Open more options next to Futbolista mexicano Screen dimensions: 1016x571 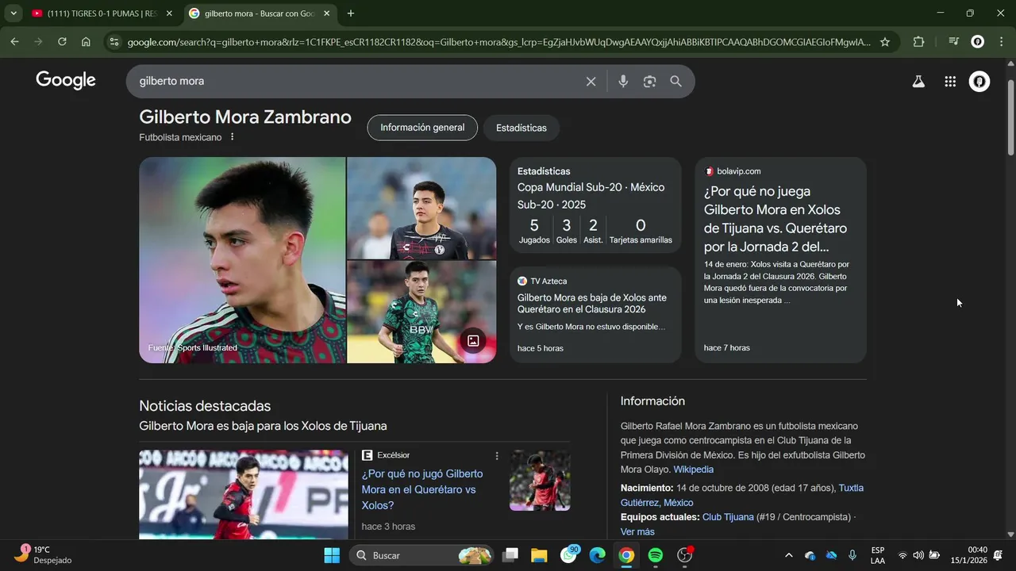[x=232, y=137]
